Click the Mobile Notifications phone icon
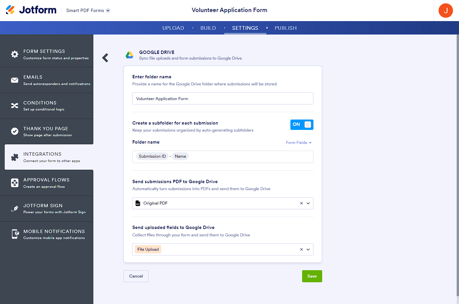 click(x=15, y=234)
